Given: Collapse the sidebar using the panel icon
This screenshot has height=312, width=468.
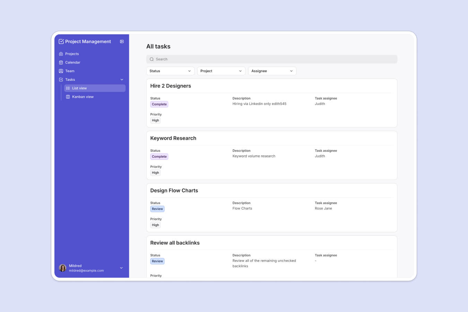Looking at the screenshot, I should [x=122, y=42].
